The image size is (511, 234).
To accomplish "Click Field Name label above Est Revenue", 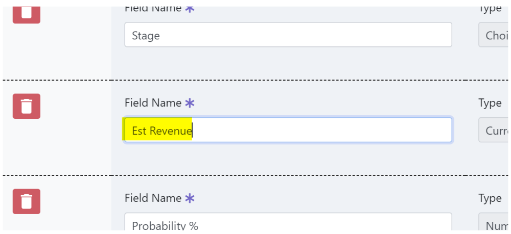I will (153, 103).
